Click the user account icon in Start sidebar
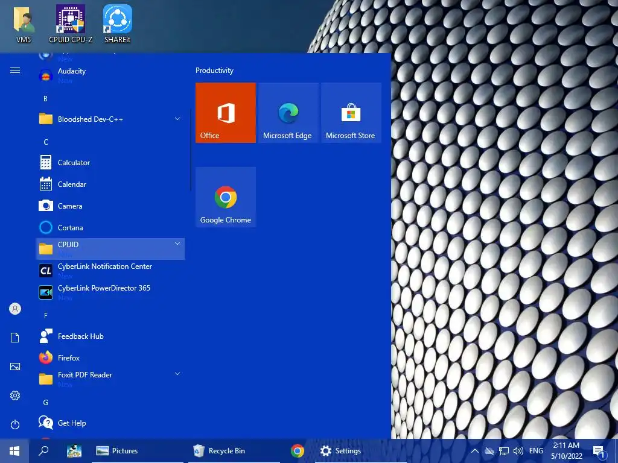Screen dimensions: 618x463 coord(15,309)
